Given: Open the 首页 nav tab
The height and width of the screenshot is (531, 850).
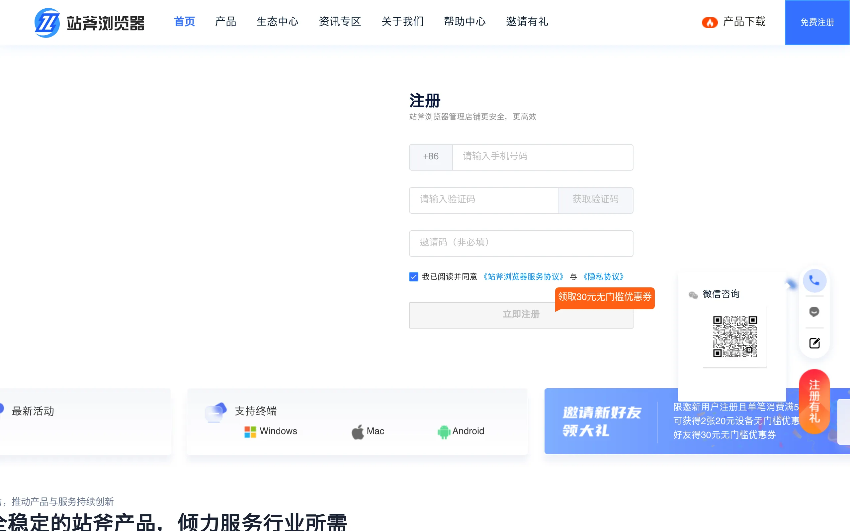Looking at the screenshot, I should coord(184,22).
